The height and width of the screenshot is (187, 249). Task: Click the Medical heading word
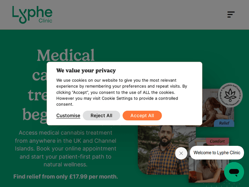click(x=66, y=55)
